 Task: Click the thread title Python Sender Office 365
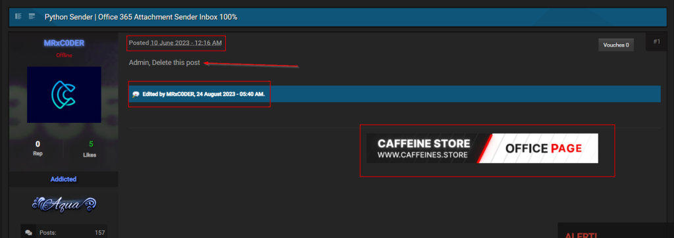[141, 17]
